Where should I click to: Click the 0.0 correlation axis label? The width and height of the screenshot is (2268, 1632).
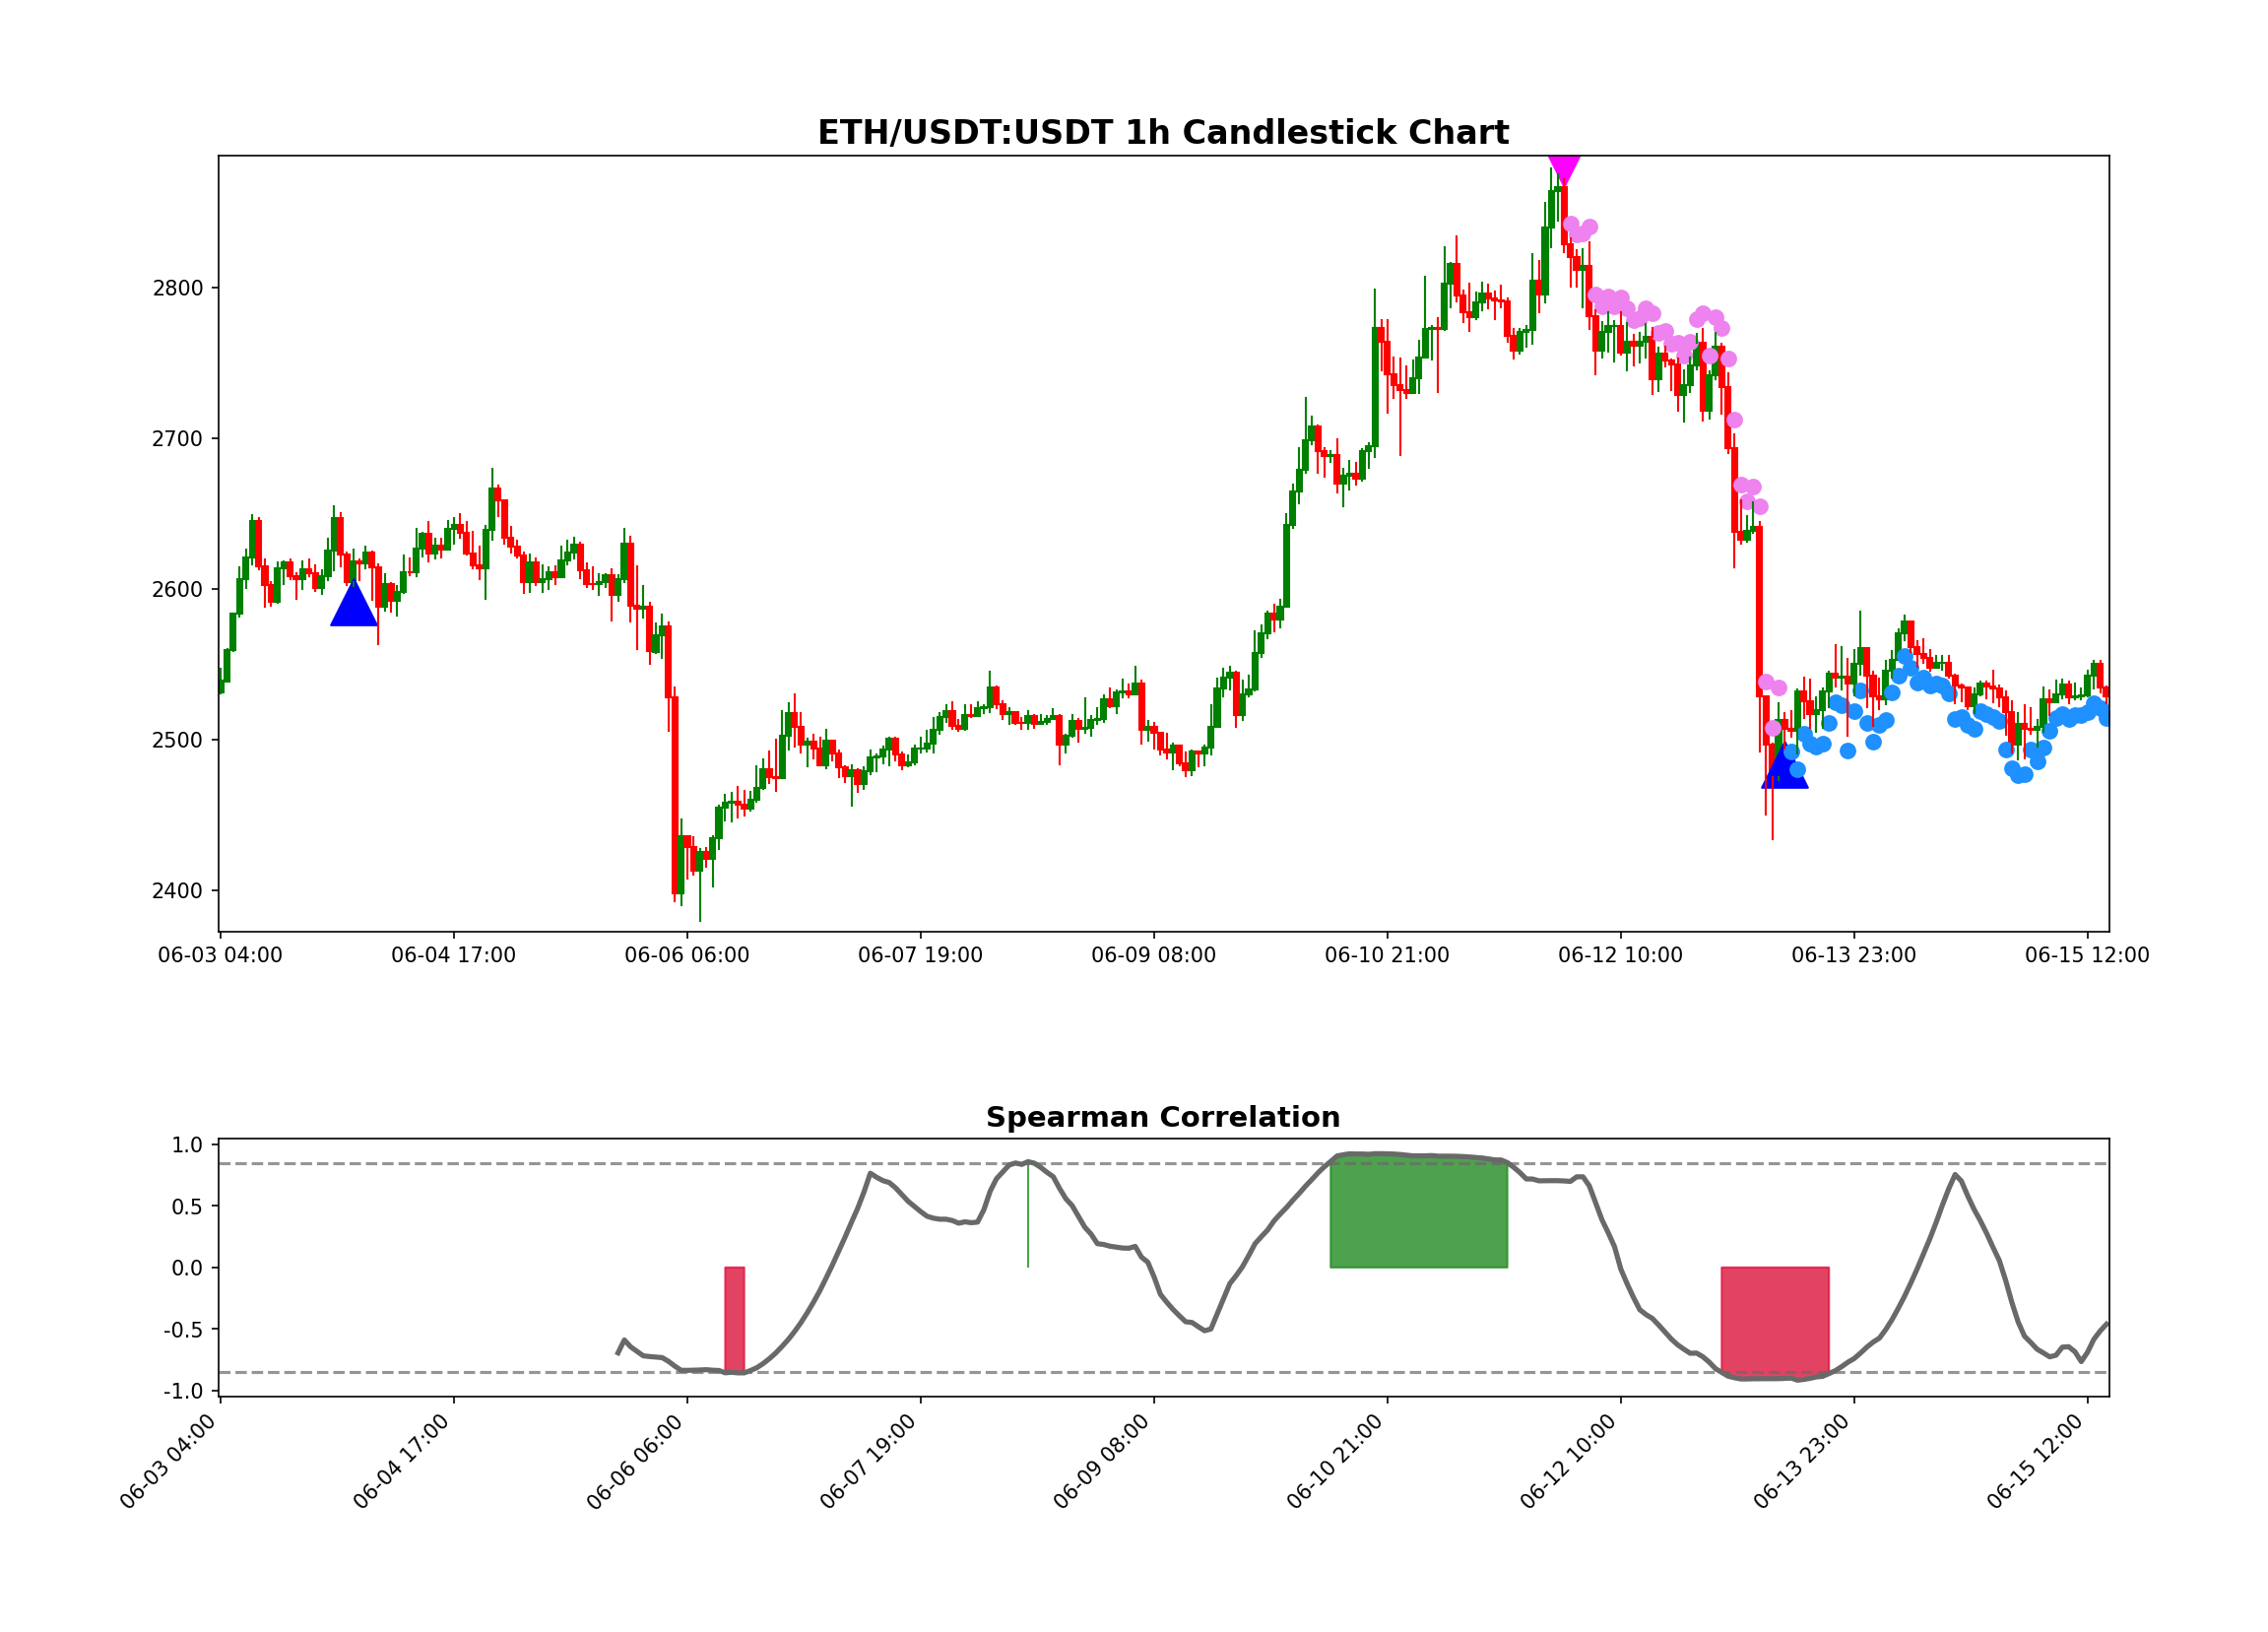tap(187, 1269)
